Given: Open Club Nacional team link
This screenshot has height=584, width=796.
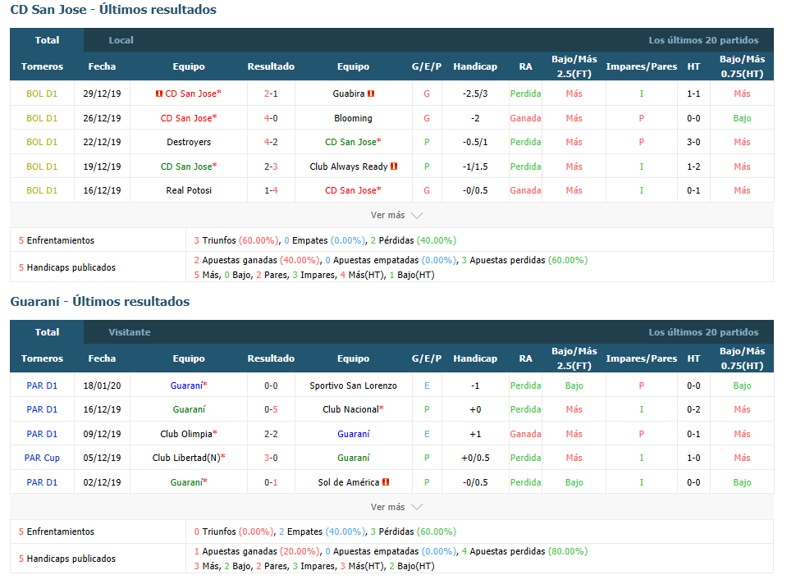Looking at the screenshot, I should [353, 409].
